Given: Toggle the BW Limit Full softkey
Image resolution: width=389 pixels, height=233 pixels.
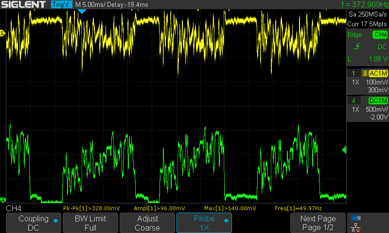Looking at the screenshot, I should tap(90, 223).
